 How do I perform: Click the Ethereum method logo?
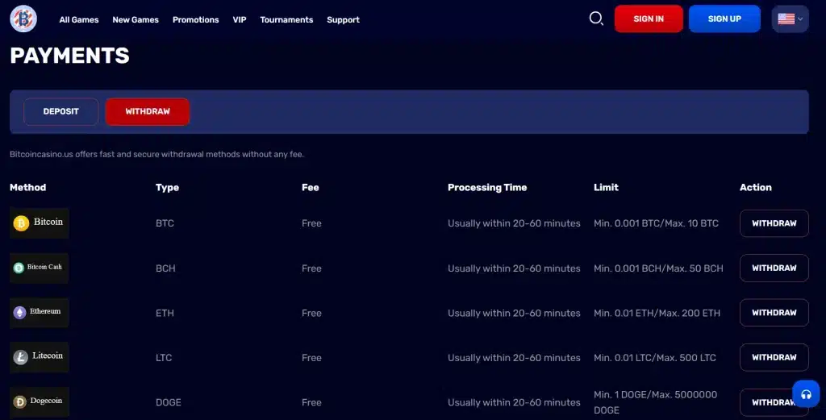click(40, 313)
